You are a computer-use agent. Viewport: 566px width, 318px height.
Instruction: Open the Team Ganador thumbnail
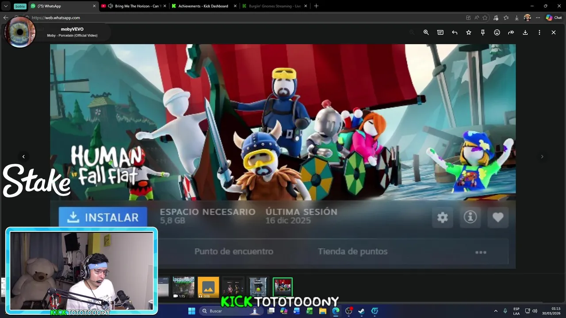pyautogui.click(x=258, y=288)
